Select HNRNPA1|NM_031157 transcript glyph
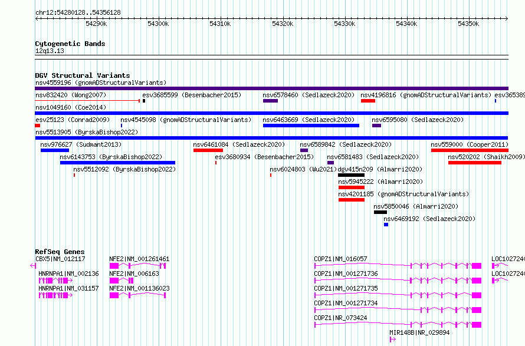525x346 pixels. point(55,295)
